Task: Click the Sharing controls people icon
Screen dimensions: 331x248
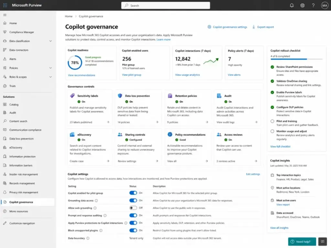Action: click(120, 135)
